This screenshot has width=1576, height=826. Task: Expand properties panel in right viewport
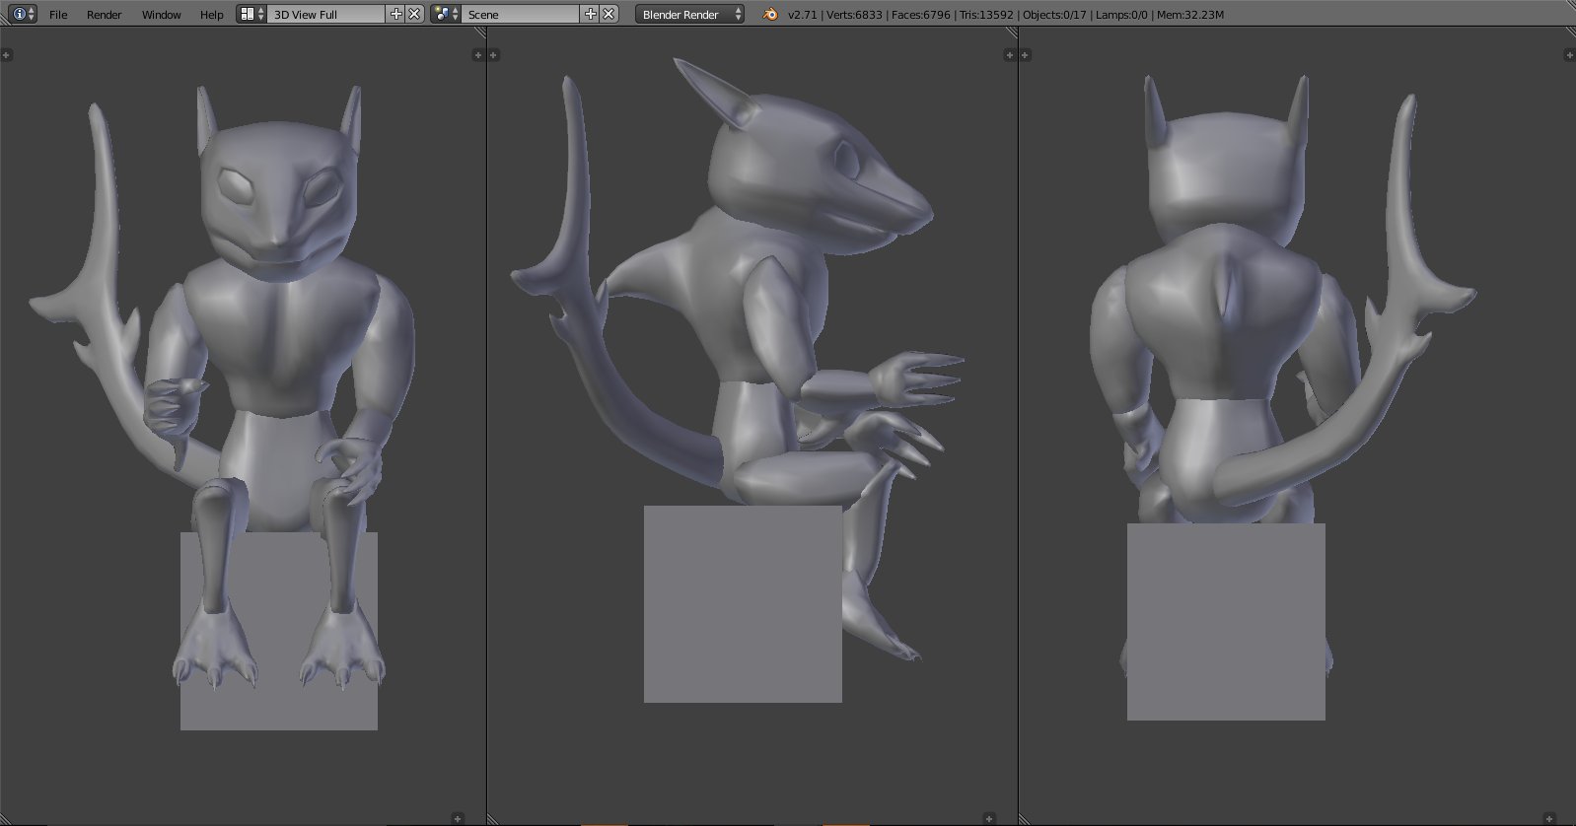click(x=1568, y=55)
